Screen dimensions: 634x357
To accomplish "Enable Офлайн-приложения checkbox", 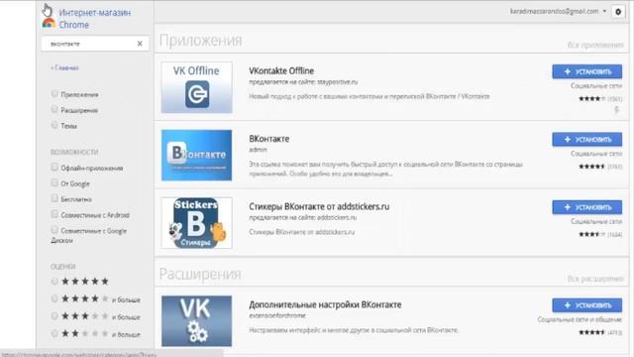I will 54,167.
